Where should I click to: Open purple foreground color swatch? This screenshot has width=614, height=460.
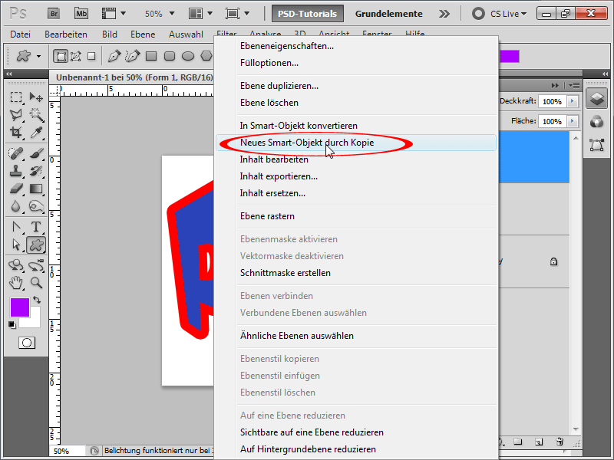click(x=20, y=307)
